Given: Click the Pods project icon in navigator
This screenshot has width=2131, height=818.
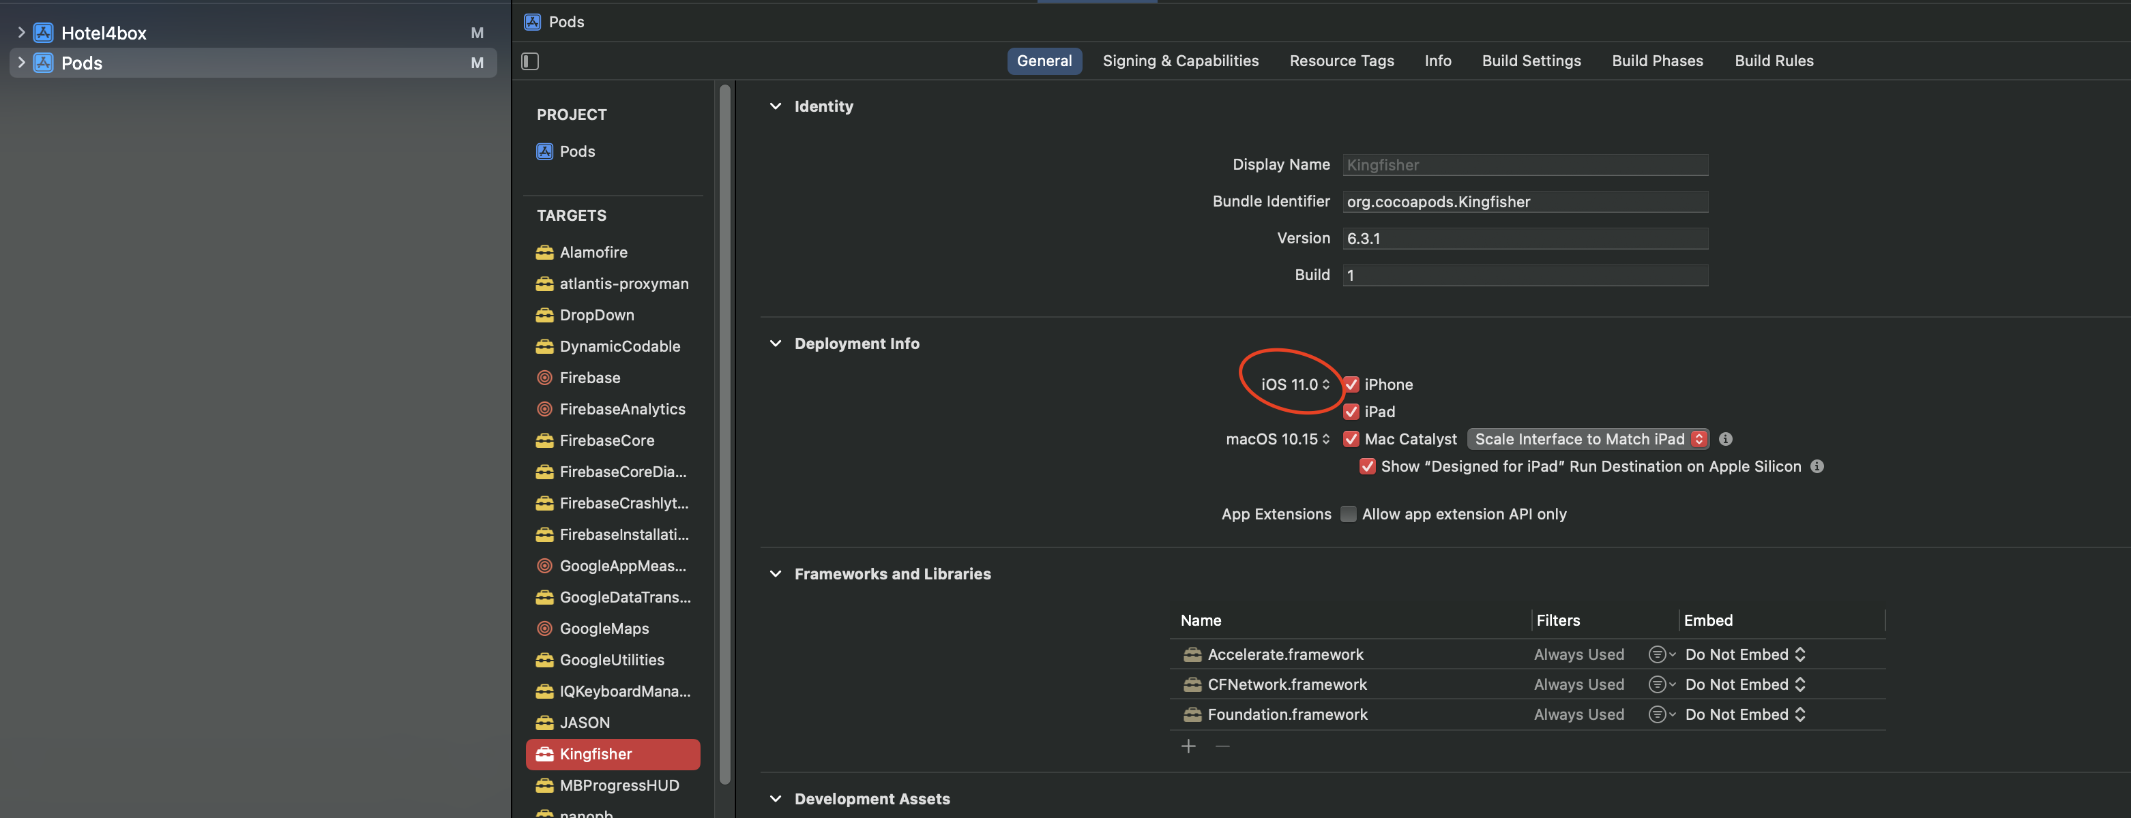Looking at the screenshot, I should pos(43,63).
